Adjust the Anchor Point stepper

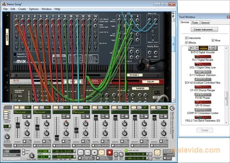[x=10, y=126]
